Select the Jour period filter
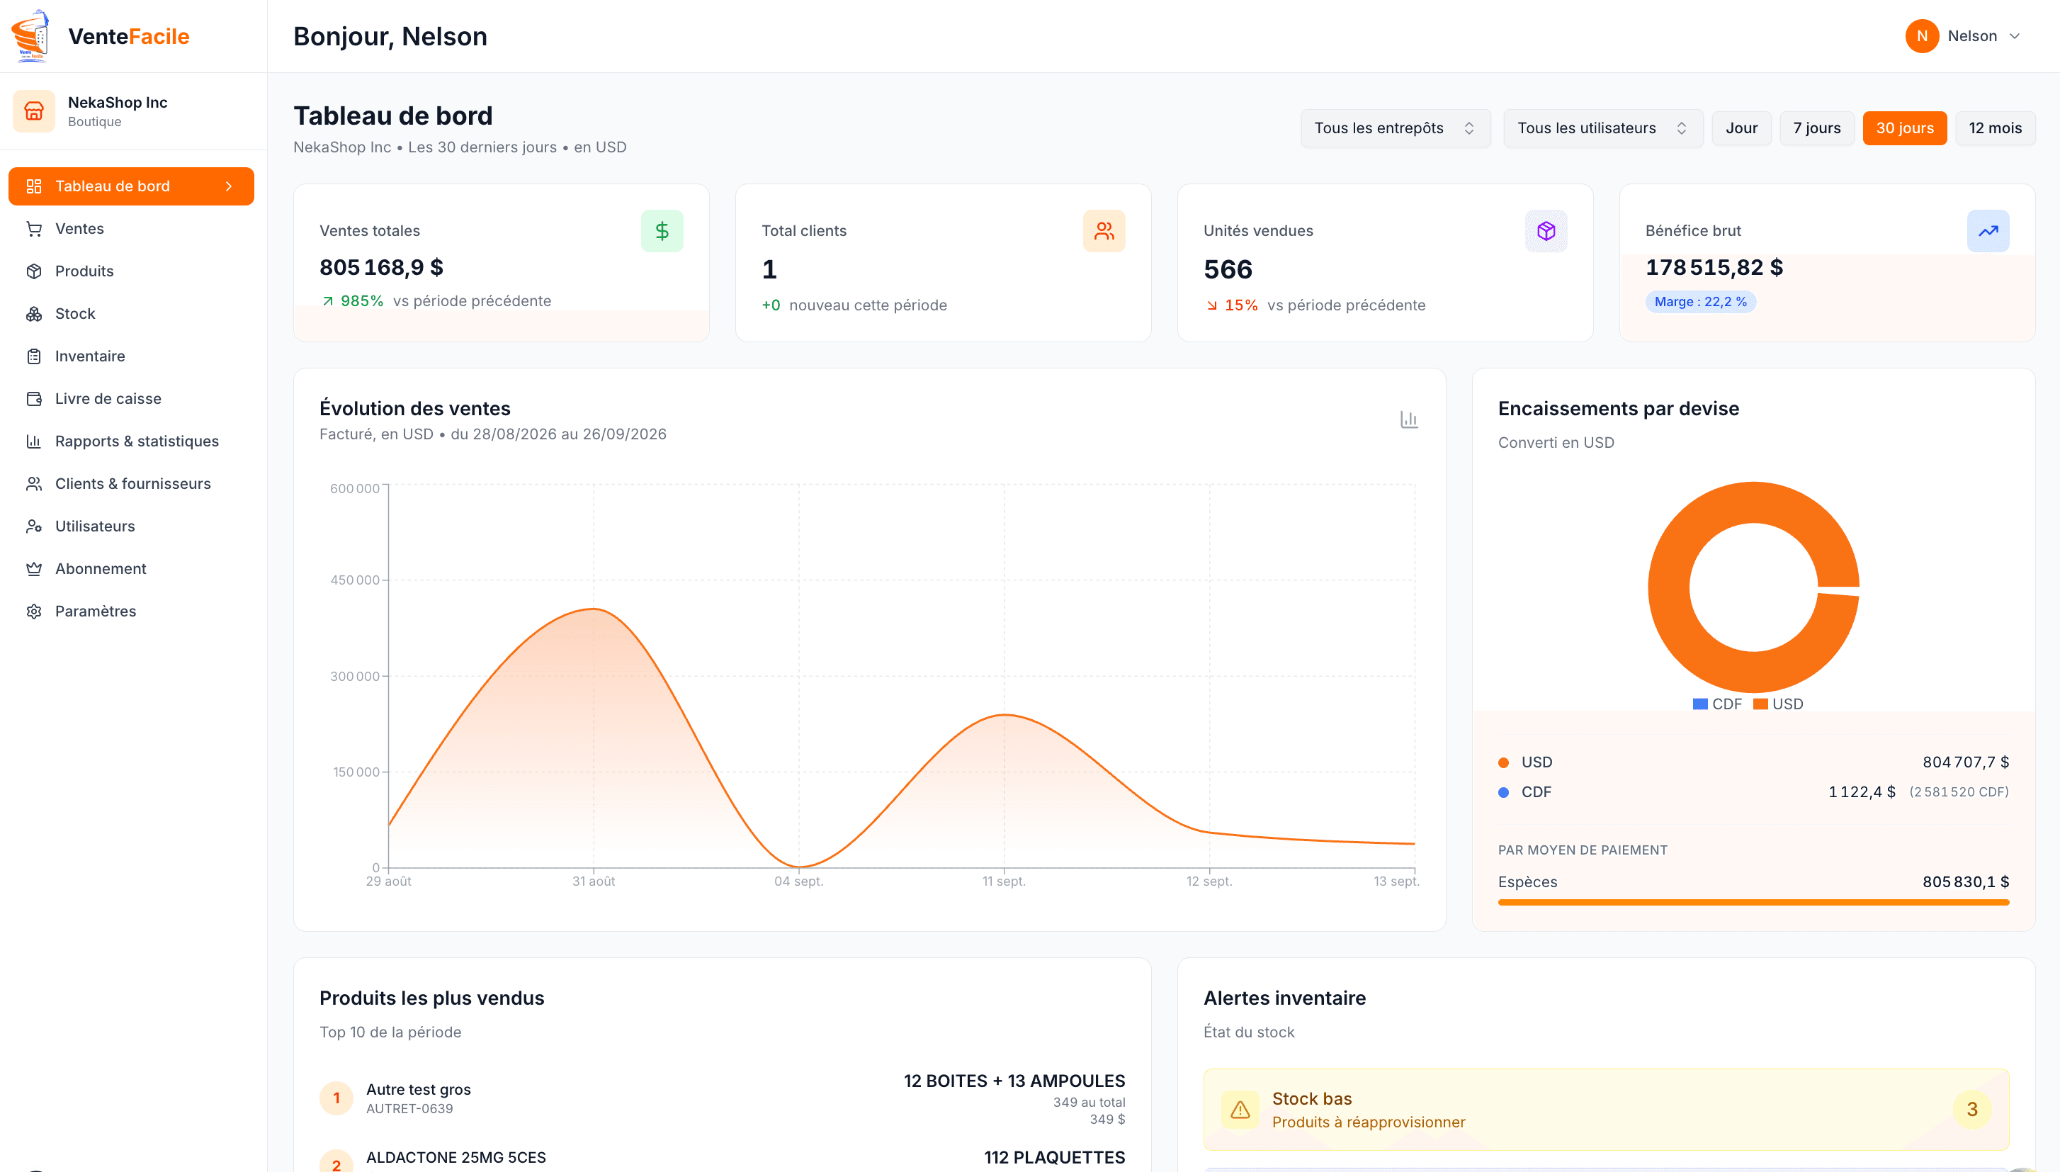 pyautogui.click(x=1741, y=128)
